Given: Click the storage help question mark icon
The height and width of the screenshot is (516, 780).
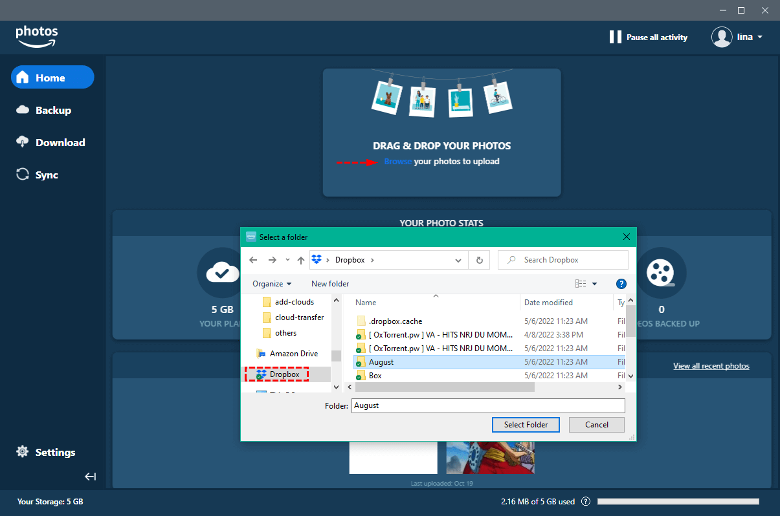Looking at the screenshot, I should [586, 501].
